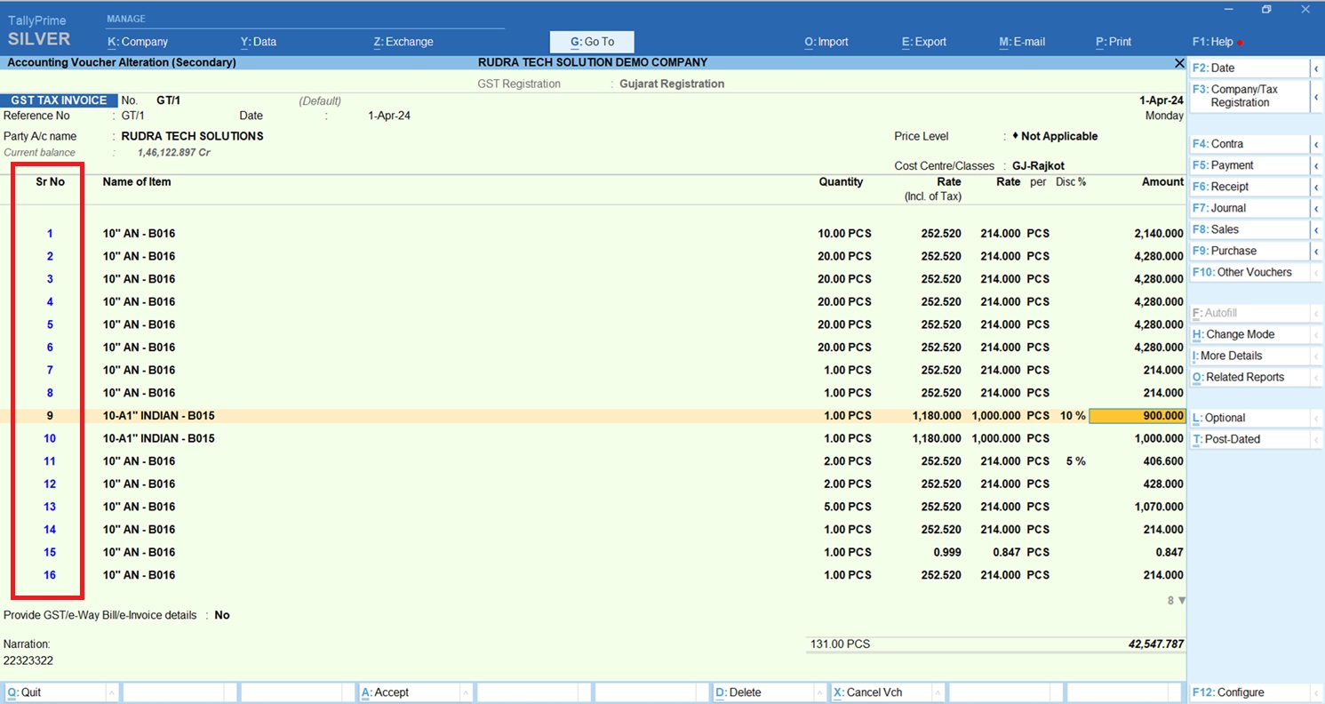
Task: Open the G: Go To menu
Action: click(x=592, y=42)
